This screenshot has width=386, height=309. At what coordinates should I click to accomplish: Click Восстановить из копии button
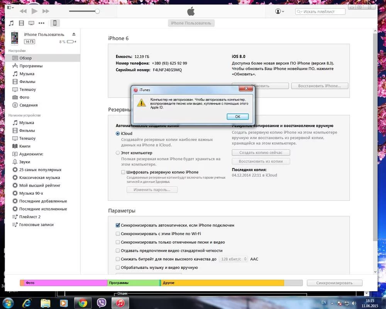click(x=261, y=161)
